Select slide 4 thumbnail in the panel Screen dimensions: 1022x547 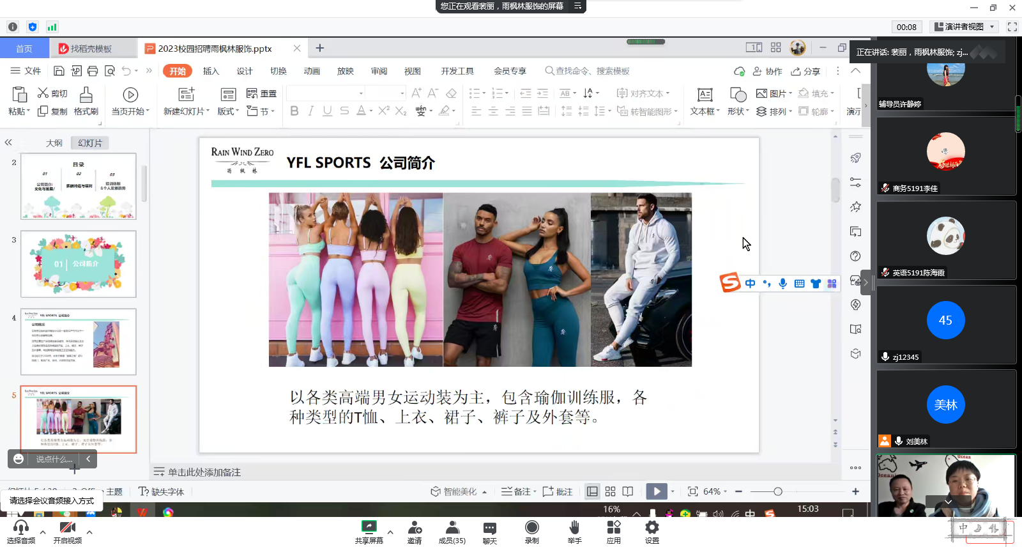[79, 342]
